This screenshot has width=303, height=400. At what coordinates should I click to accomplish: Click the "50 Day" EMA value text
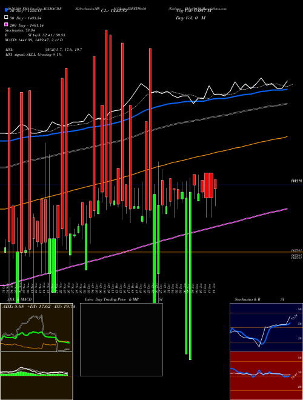pos(25,18)
